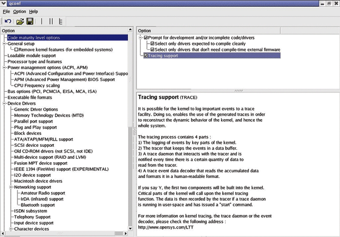
Task: Switch to full tree view icon
Action: tap(60, 22)
